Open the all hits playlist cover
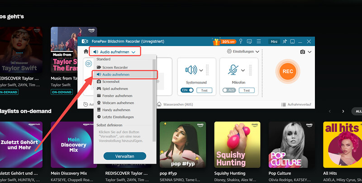Image resolution: width=362 pixels, height=183 pixels. [343, 145]
